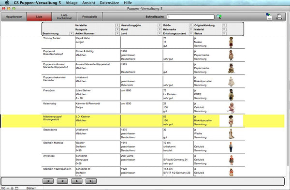Click the Jules Steiner manufacturer cell
Image resolution: width=290 pixels, height=190 pixels.
83,90
